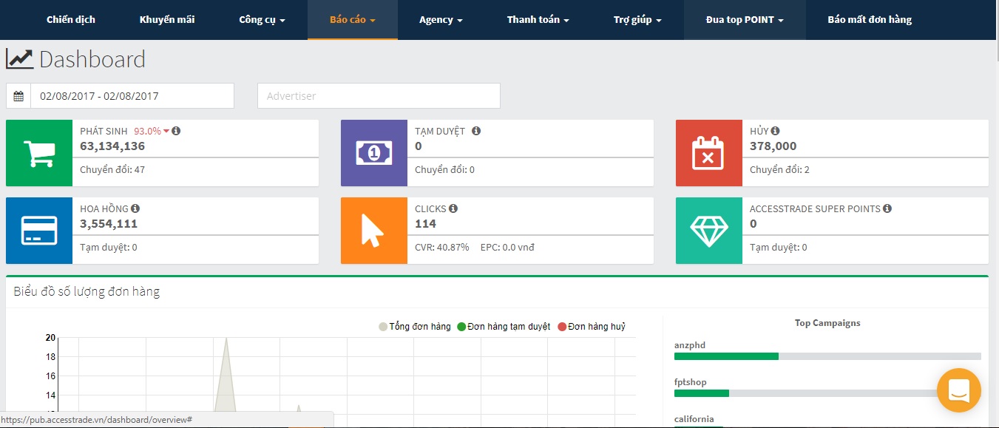Click the calendar icon beside the date range
Screen dimensions: 999x428
click(x=18, y=95)
